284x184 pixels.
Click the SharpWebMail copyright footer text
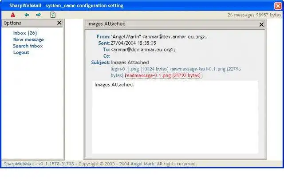(x=100, y=164)
